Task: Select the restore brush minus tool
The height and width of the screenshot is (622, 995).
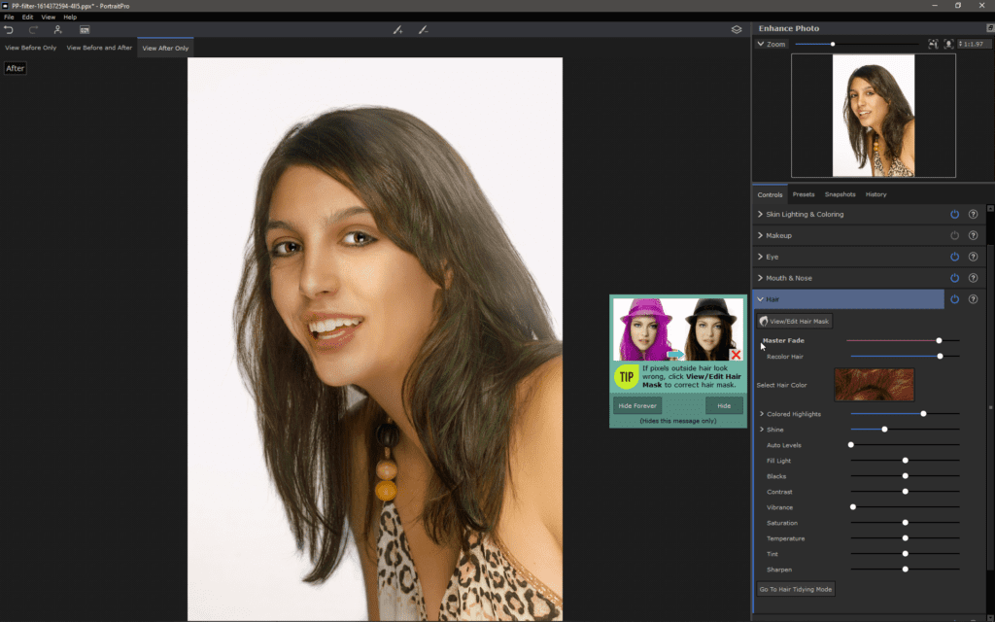Action: click(424, 30)
